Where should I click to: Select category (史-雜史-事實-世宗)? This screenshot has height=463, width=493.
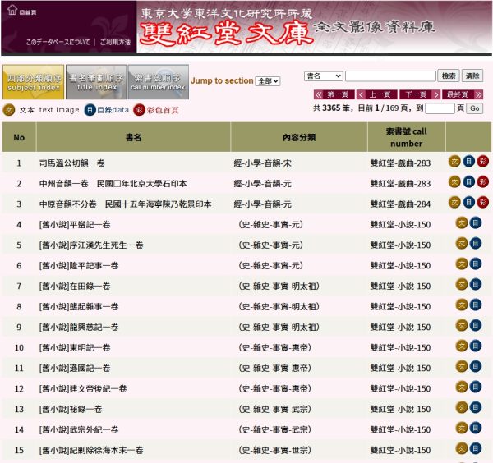(x=274, y=450)
